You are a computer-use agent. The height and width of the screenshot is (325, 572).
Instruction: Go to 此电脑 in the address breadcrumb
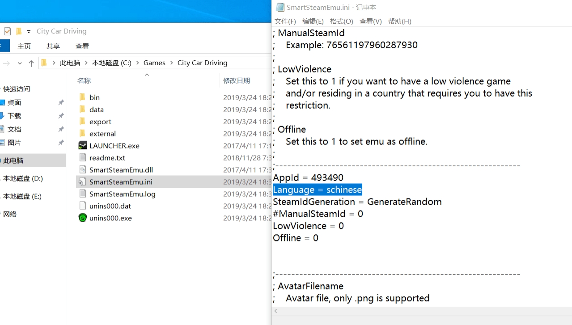70,63
